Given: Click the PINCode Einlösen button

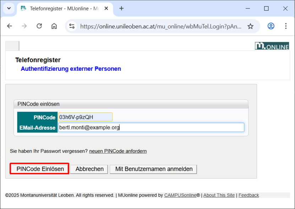Looking at the screenshot, I should (x=39, y=169).
